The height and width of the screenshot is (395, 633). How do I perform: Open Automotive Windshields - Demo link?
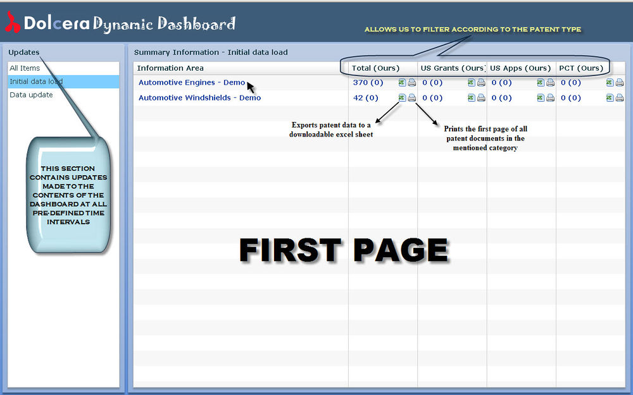199,98
